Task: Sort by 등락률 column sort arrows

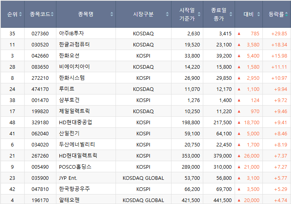Action: tap(286, 14)
